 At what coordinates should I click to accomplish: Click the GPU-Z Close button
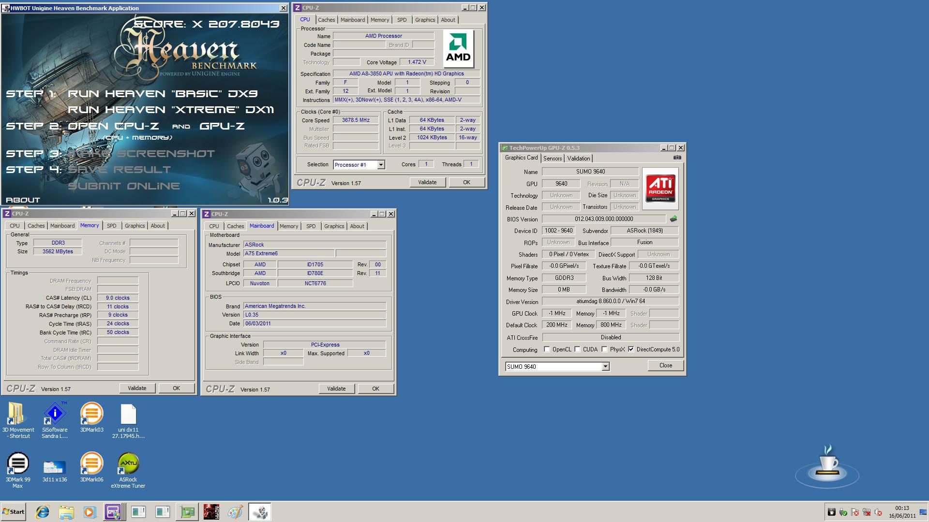pos(666,365)
